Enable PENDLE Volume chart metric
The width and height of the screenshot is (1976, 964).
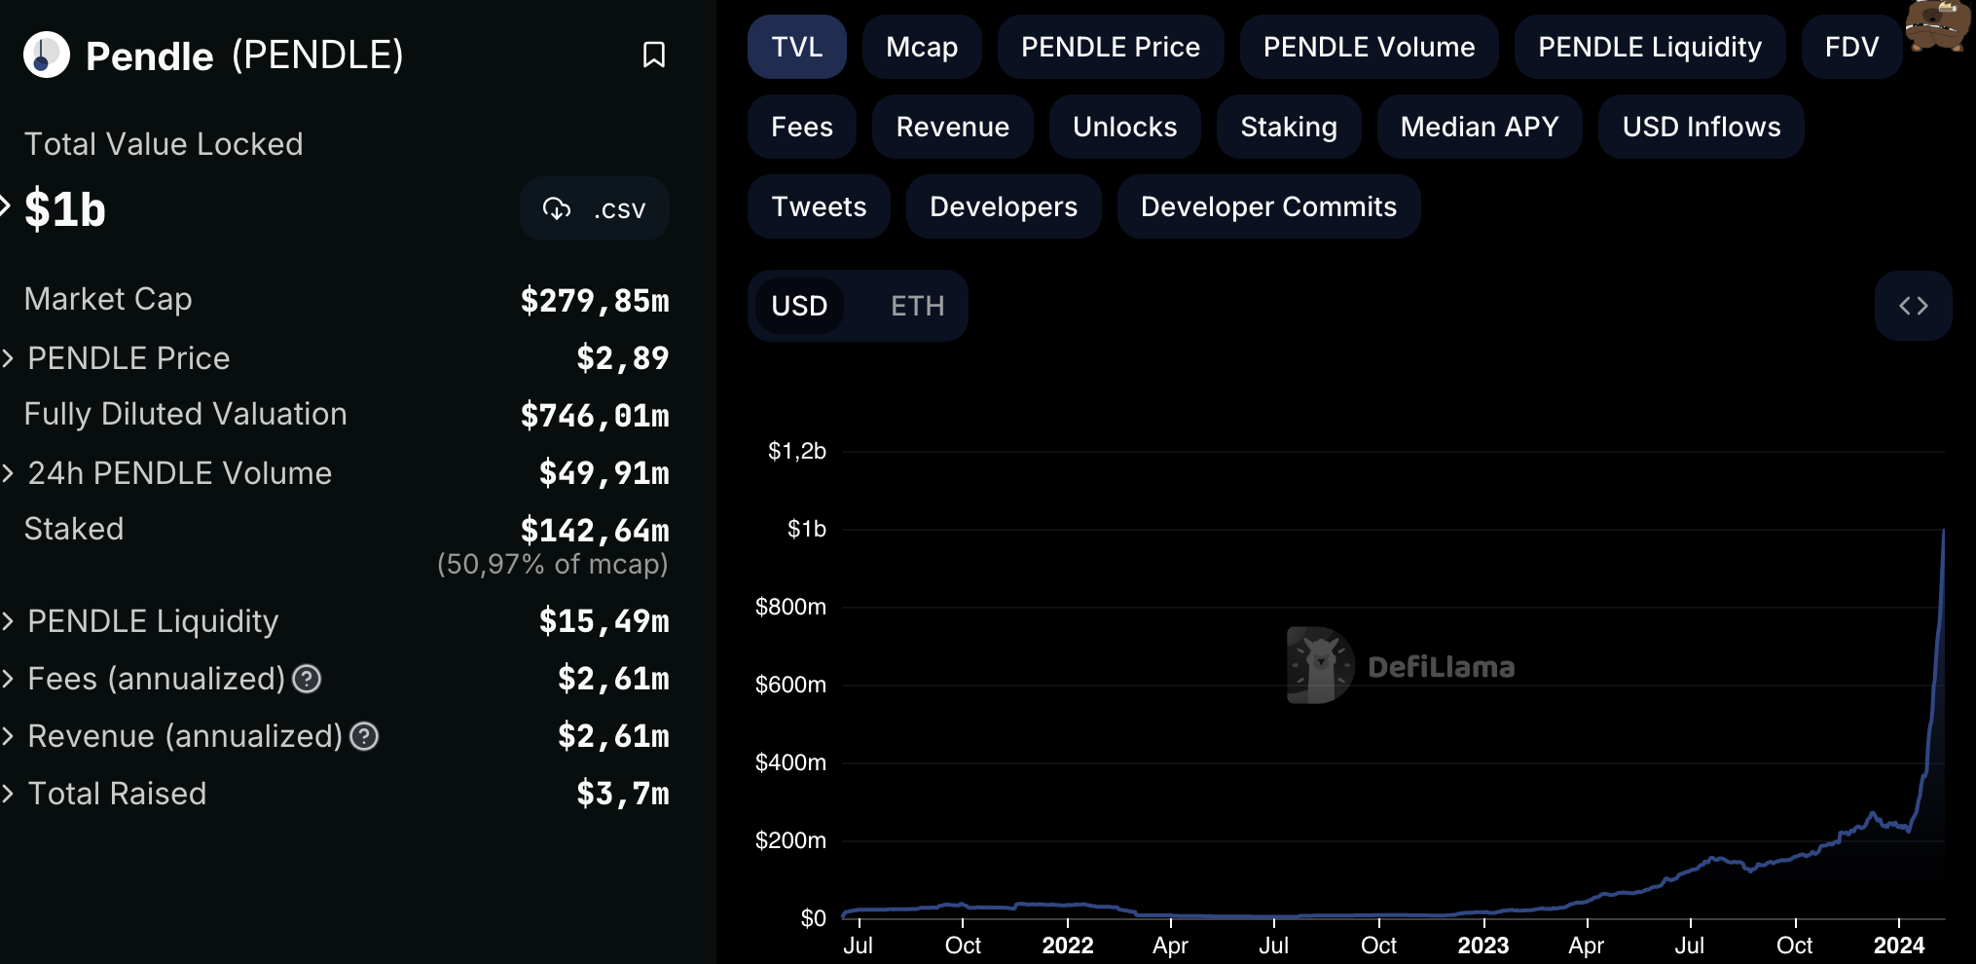tap(1370, 47)
